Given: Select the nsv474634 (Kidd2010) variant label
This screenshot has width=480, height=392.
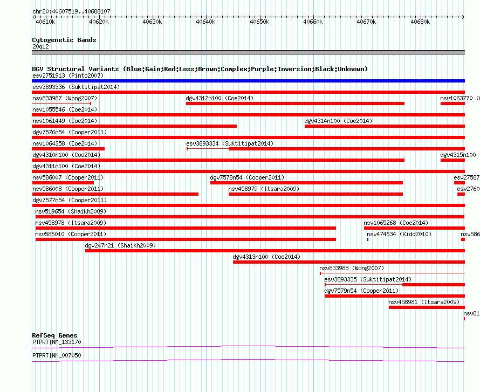Looking at the screenshot, I should pyautogui.click(x=399, y=234).
